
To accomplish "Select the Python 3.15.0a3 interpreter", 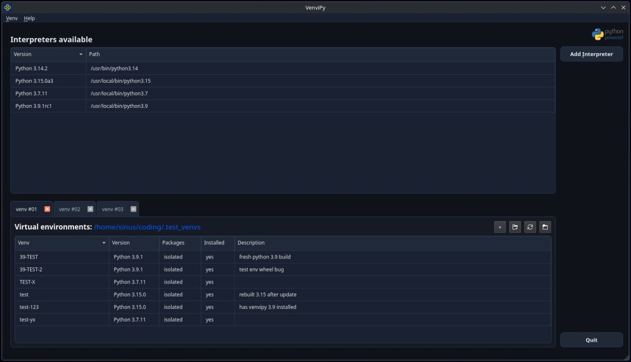I will 283,81.
